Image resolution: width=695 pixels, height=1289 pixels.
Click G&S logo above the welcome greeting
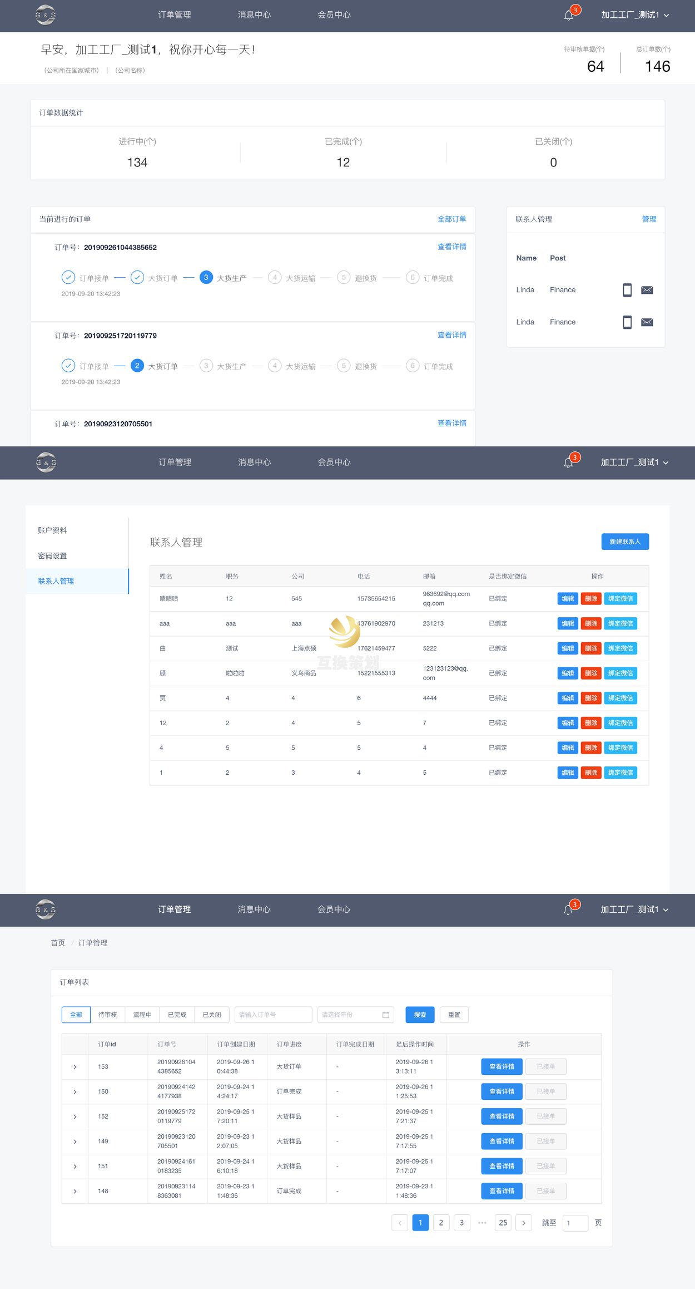click(46, 15)
